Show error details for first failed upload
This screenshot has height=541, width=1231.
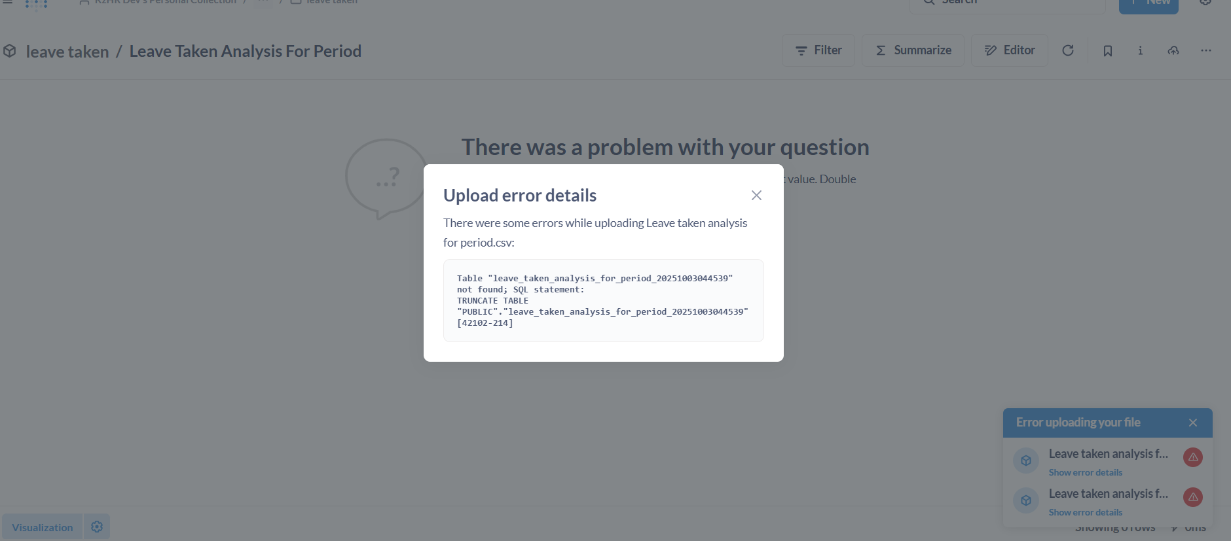pyautogui.click(x=1085, y=472)
